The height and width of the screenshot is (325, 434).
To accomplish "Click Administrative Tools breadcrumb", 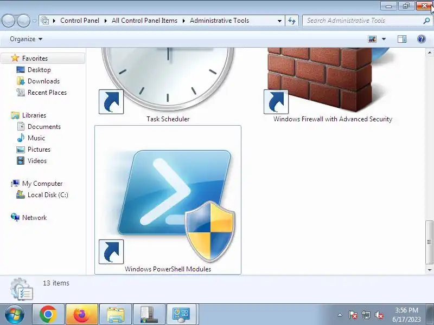I will (219, 21).
